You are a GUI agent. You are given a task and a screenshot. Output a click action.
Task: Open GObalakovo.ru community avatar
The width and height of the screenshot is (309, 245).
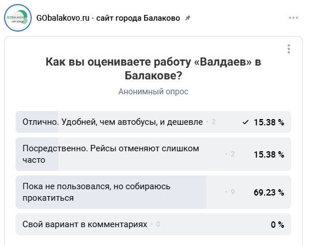(18, 18)
